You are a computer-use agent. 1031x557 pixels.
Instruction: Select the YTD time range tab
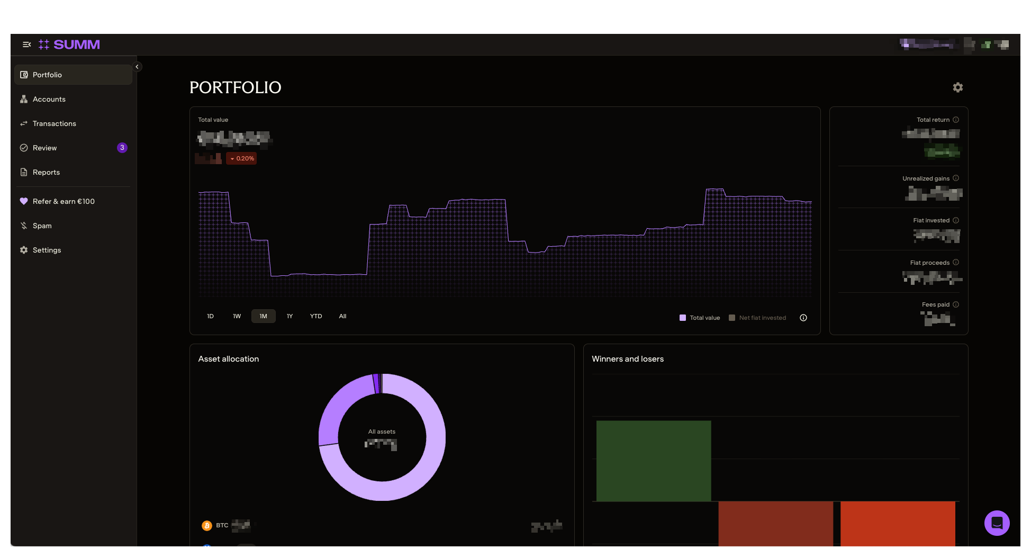[315, 316]
